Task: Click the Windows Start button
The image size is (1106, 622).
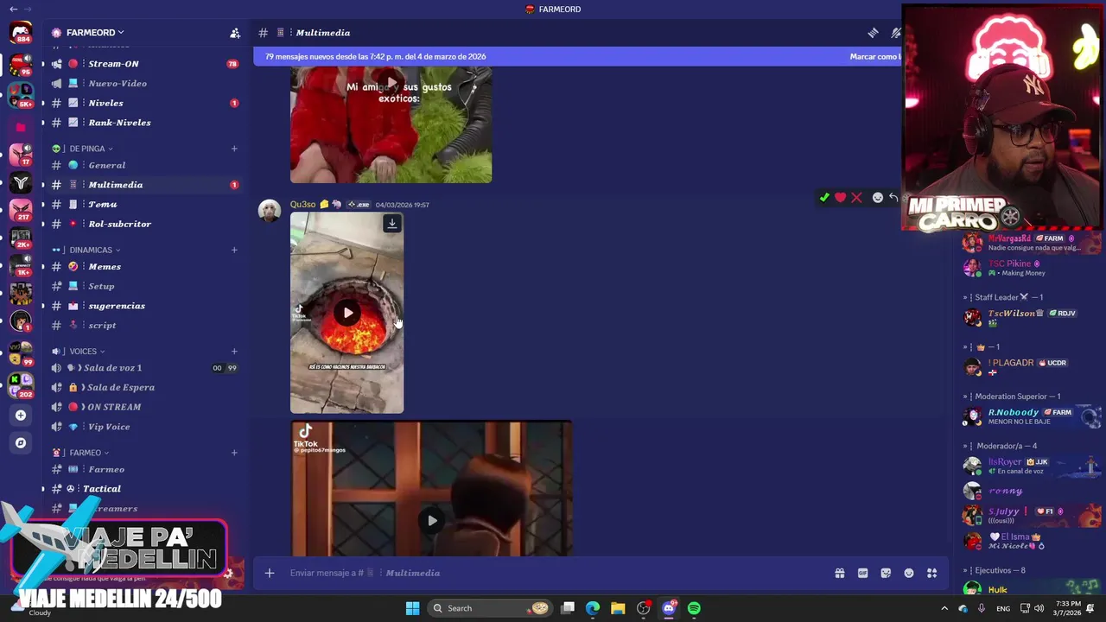Action: (x=412, y=608)
